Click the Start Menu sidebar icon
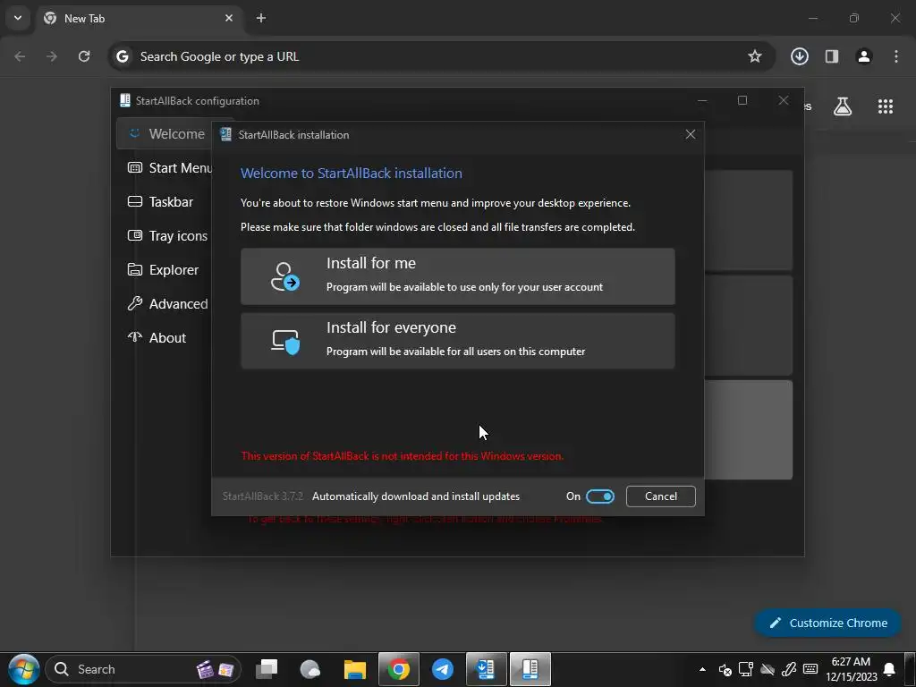The image size is (916, 687). pyautogui.click(x=135, y=167)
